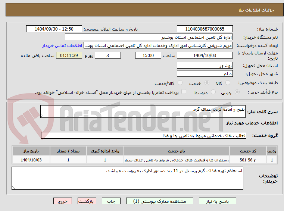Viewport: 284px width, 211px height.
Task: Open مشاهده مدارک پیوستی (1) button
Action: point(160,201)
